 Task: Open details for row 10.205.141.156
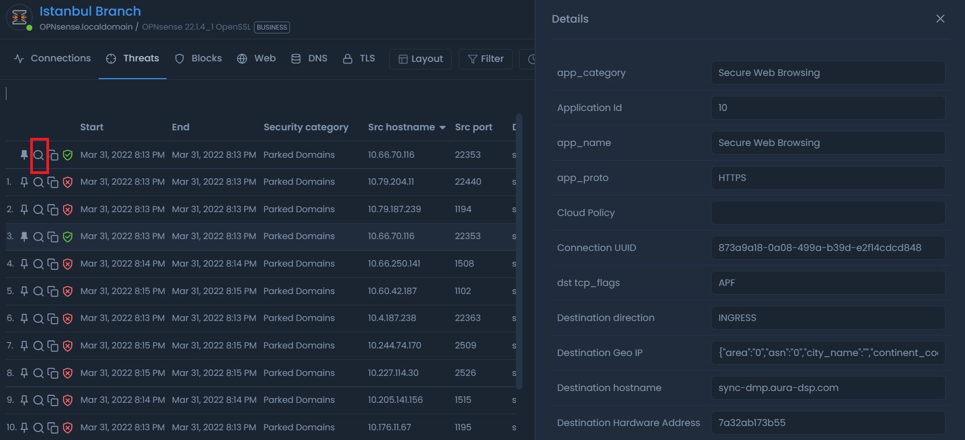pos(38,400)
